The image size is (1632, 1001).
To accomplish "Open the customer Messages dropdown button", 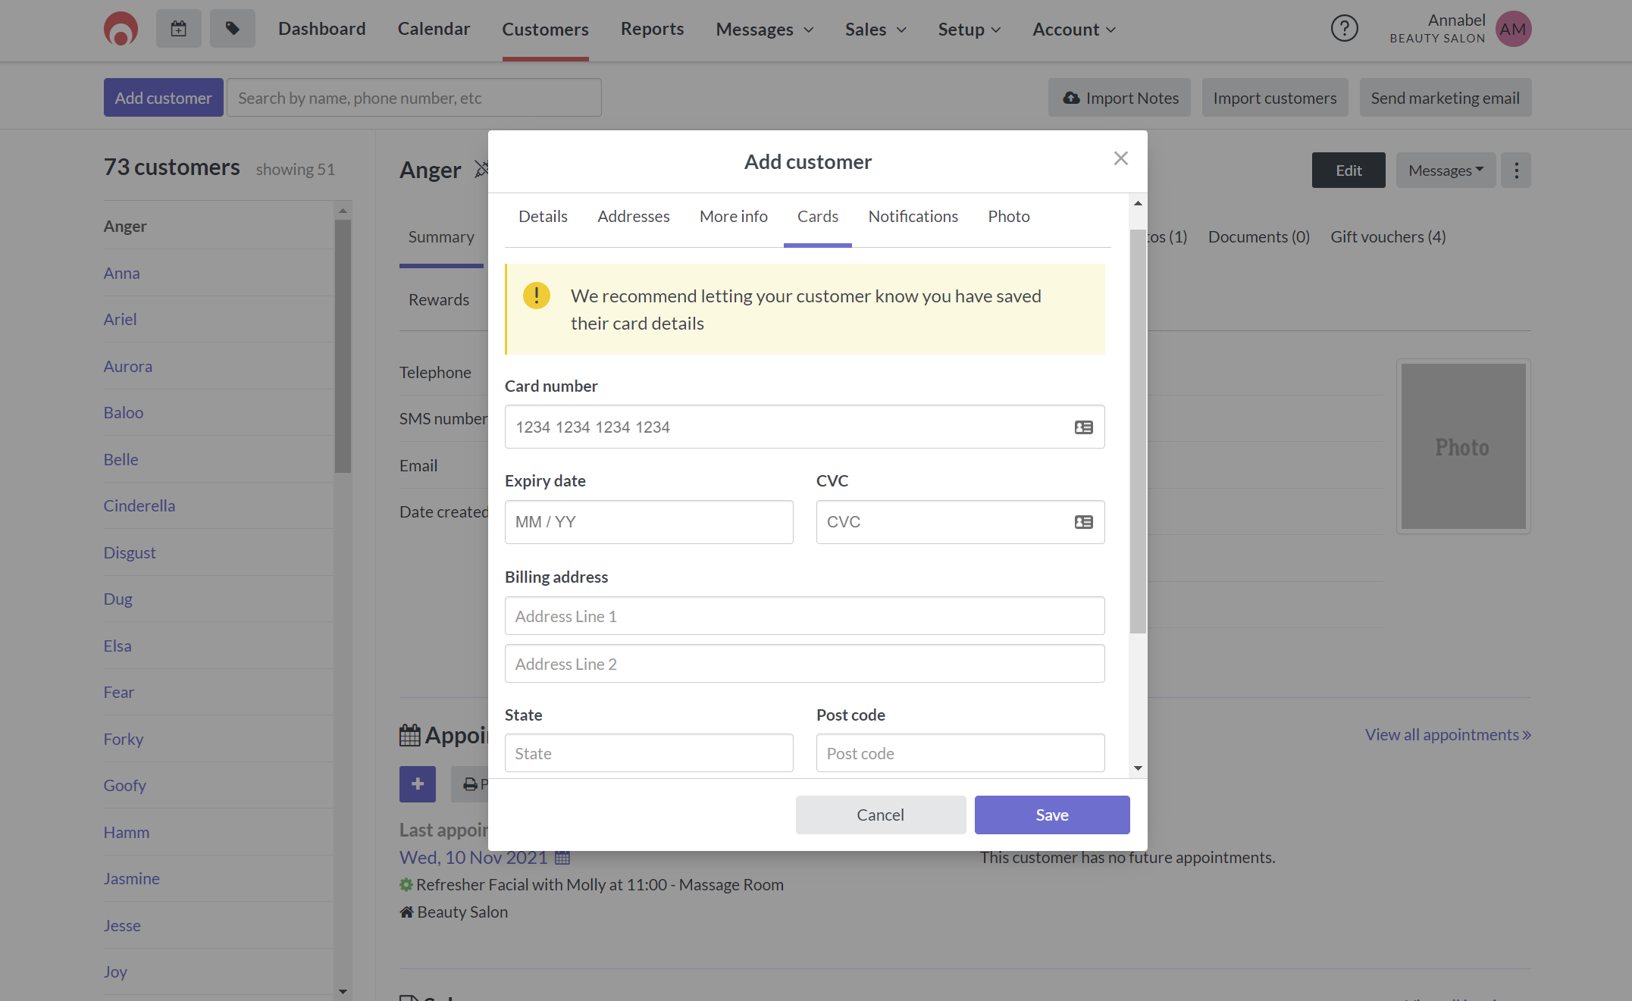I will [x=1446, y=170].
